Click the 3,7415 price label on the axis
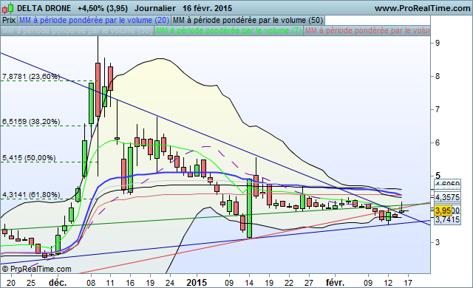The height and width of the screenshot is (288, 473). point(447,219)
